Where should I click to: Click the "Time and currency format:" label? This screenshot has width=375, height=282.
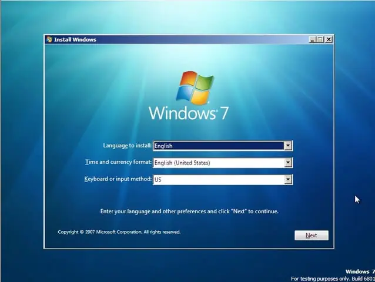[x=118, y=162]
